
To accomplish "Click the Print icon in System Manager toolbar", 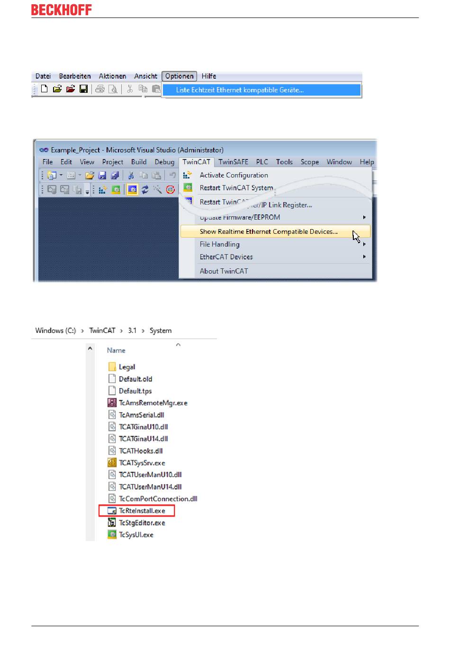I will pos(100,89).
